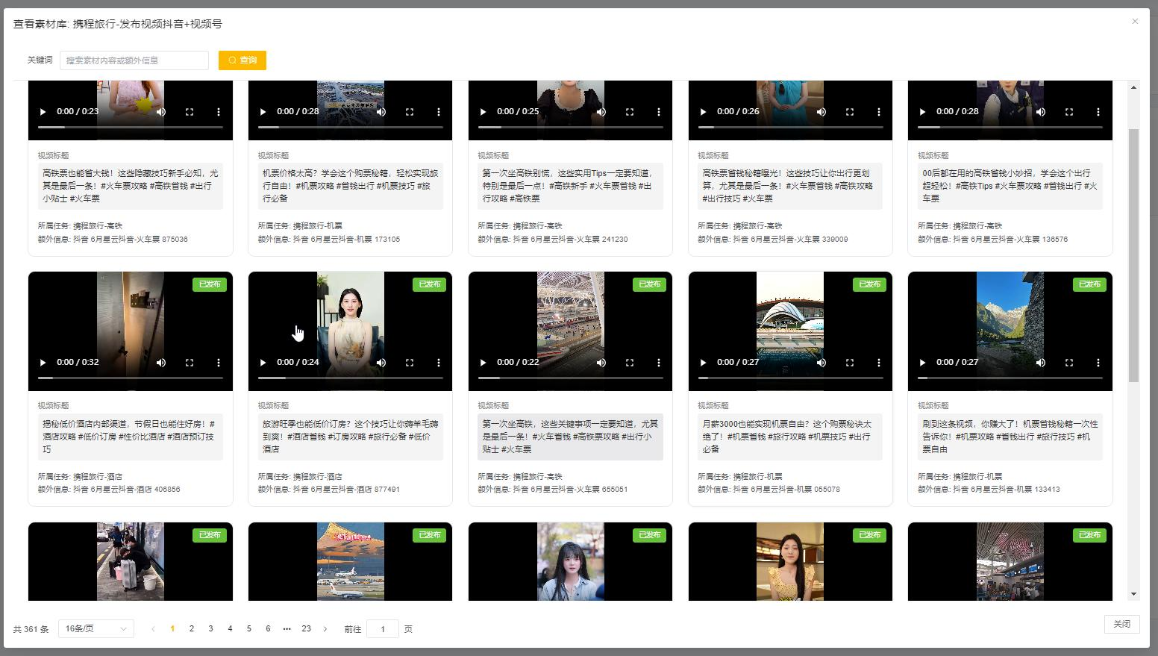Open more options on the 0:22 video
Screen dimensions: 1158x656
[659, 363]
